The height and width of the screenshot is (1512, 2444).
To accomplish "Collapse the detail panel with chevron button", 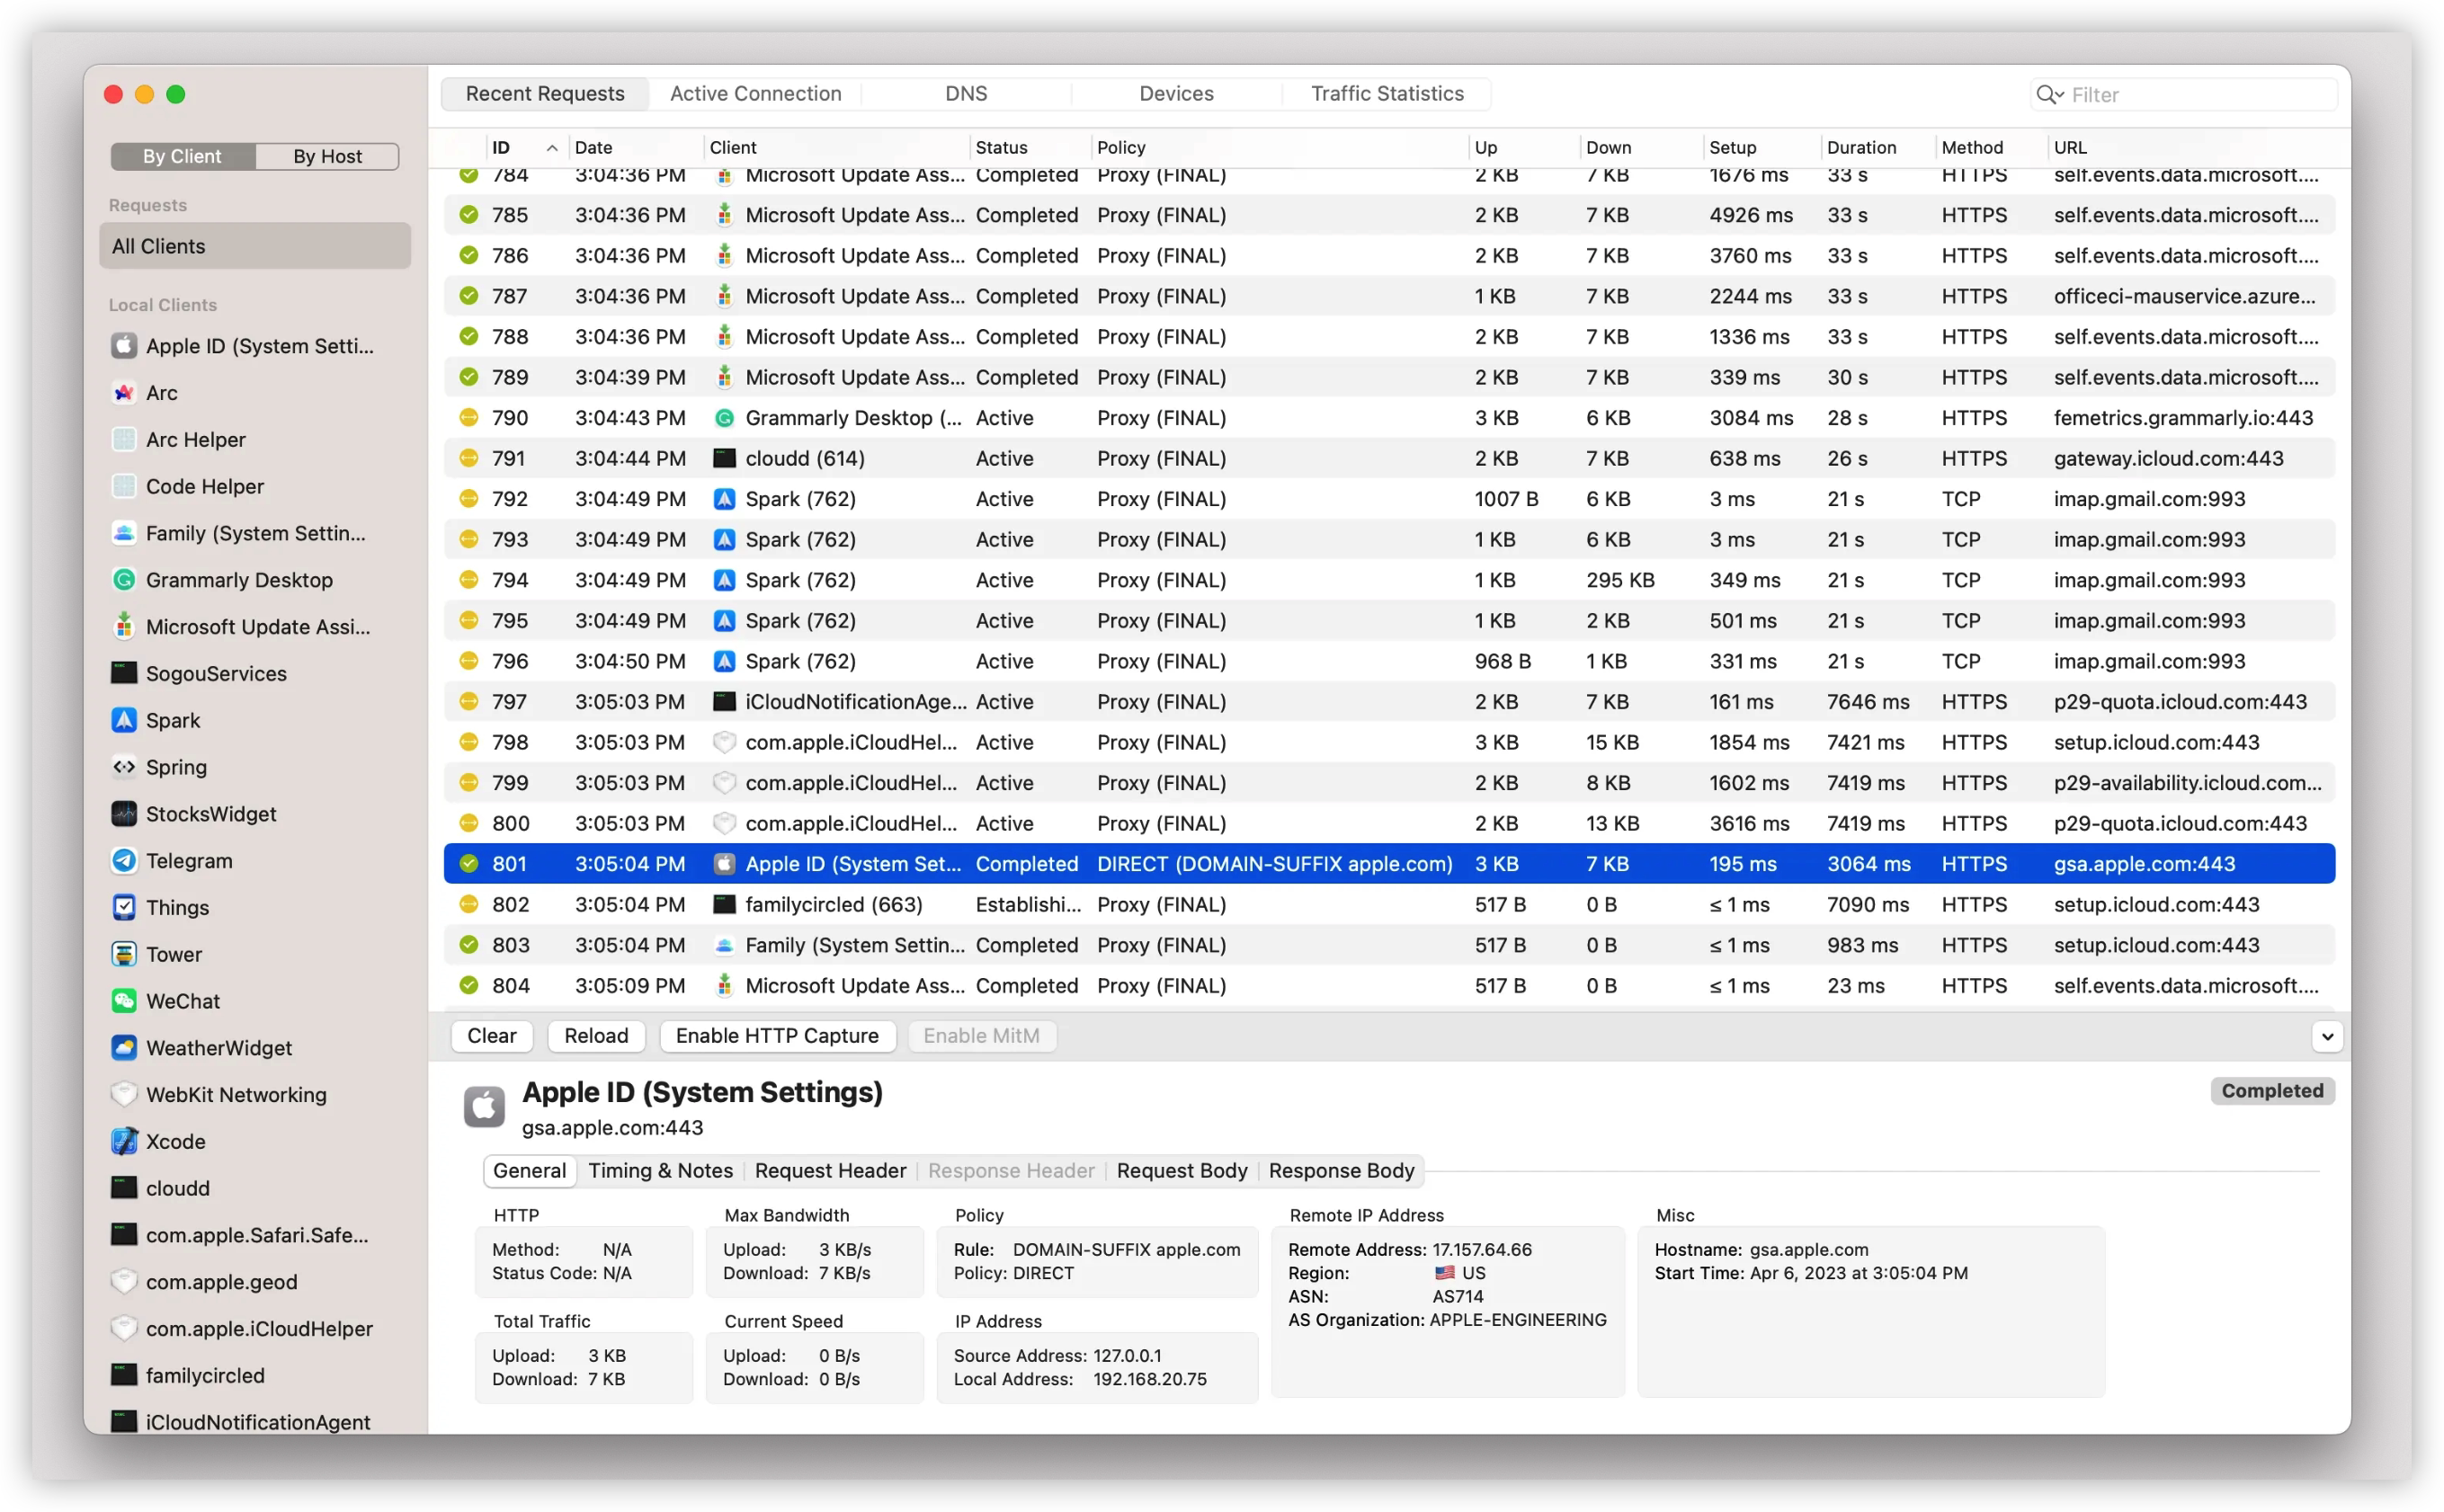I will 2326,1036.
